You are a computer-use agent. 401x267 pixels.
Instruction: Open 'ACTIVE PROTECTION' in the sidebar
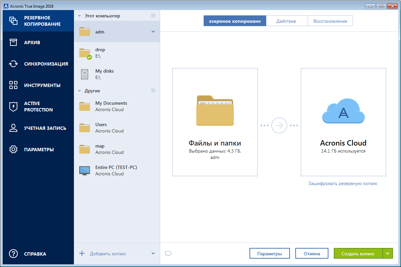(x=38, y=107)
